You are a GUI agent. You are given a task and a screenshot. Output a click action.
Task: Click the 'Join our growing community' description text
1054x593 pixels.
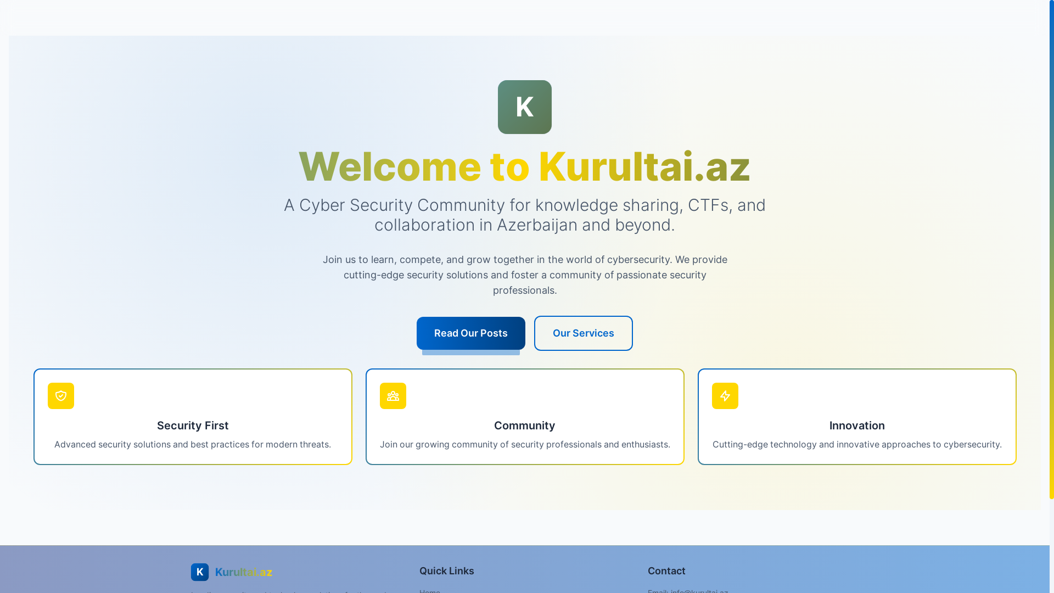tap(525, 444)
